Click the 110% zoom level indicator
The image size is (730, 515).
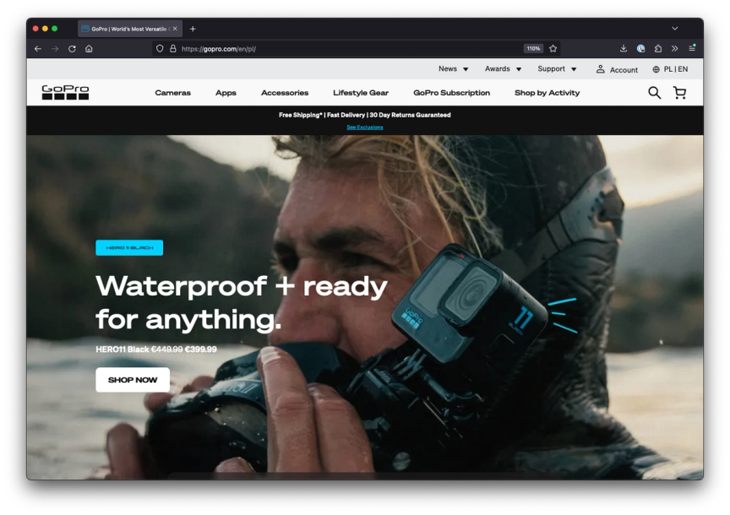click(x=533, y=48)
